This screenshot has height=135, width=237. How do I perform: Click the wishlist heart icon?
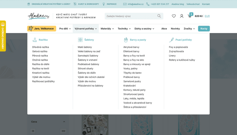click(x=174, y=16)
